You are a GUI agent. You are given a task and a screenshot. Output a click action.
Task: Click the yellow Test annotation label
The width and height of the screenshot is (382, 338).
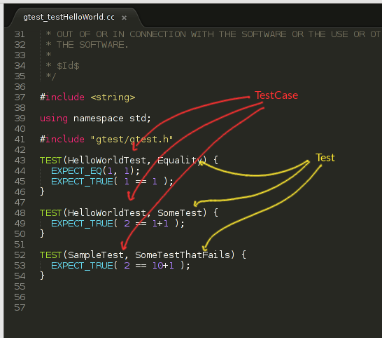325,158
